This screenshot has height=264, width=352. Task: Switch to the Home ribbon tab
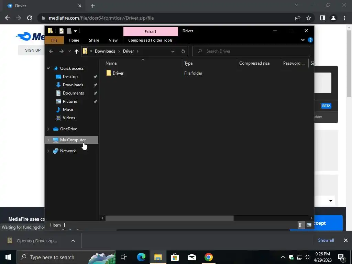pos(74,40)
